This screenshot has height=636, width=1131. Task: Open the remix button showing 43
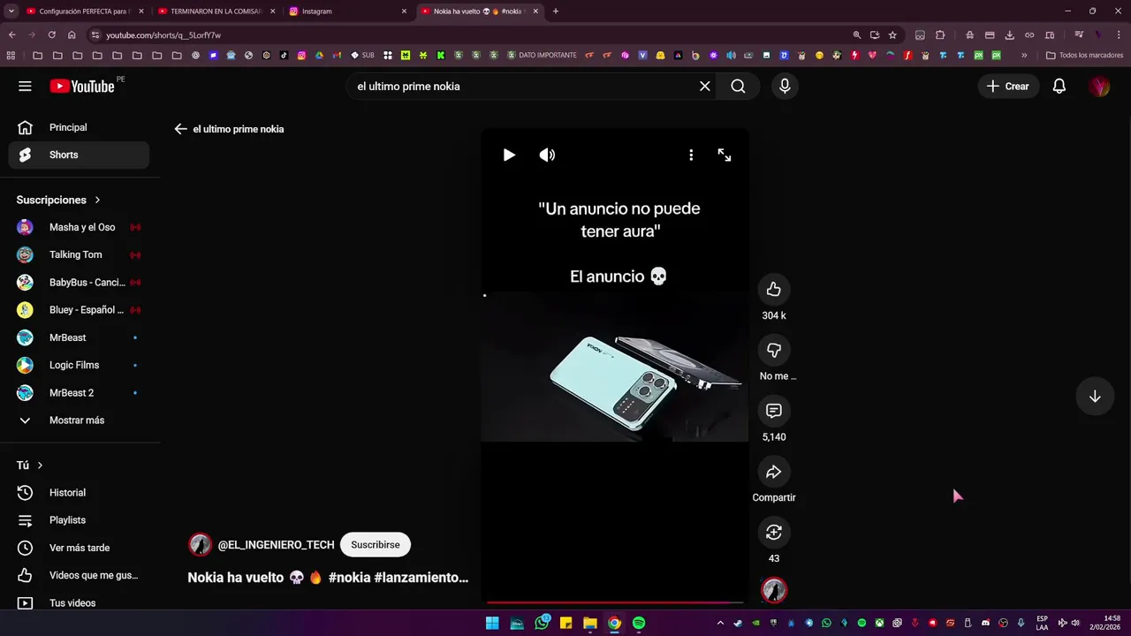(x=774, y=532)
